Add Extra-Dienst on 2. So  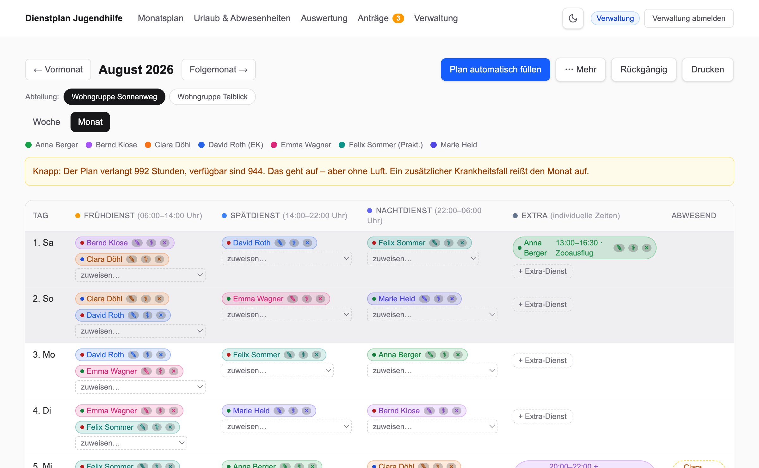pyautogui.click(x=542, y=305)
